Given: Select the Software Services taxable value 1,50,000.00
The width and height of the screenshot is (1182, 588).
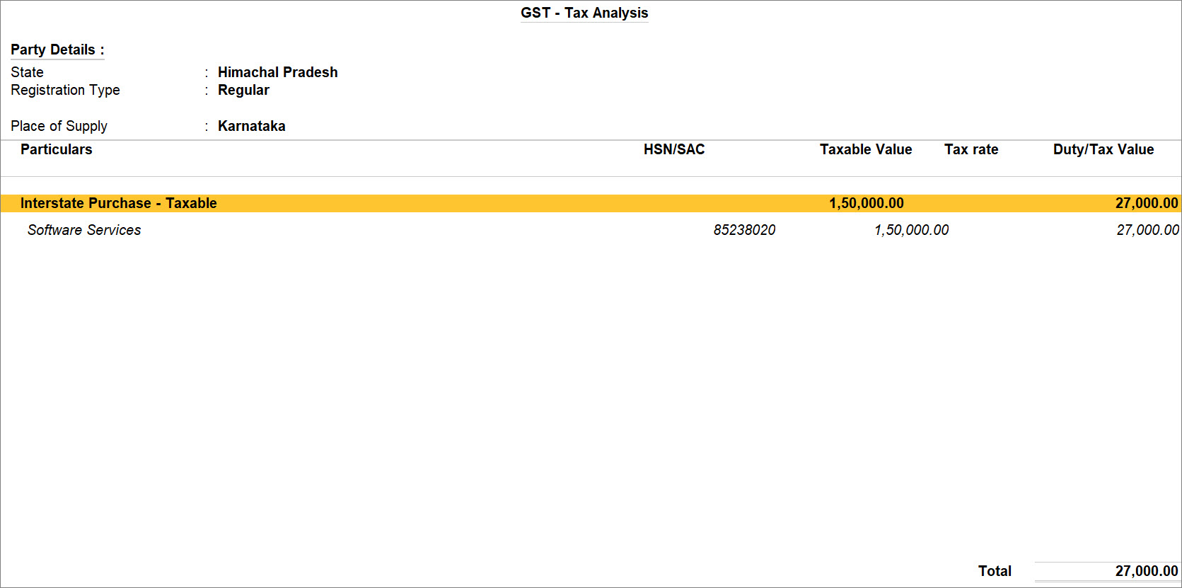Looking at the screenshot, I should click(911, 230).
